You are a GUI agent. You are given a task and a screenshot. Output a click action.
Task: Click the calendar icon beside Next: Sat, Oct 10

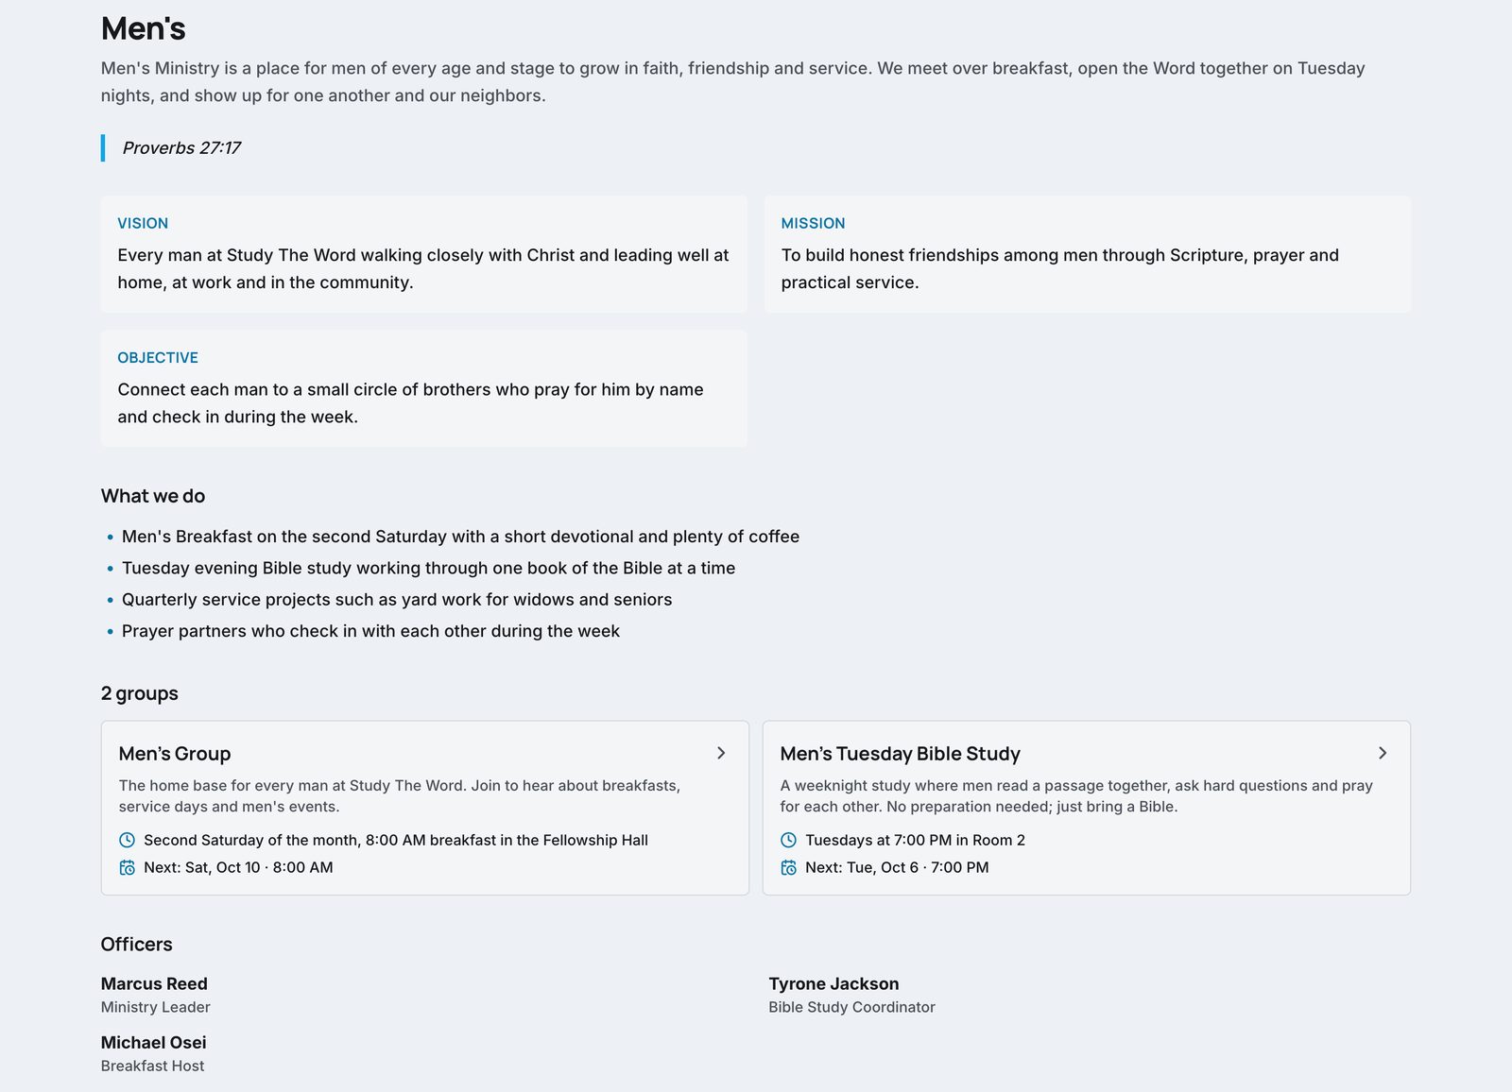tap(127, 867)
